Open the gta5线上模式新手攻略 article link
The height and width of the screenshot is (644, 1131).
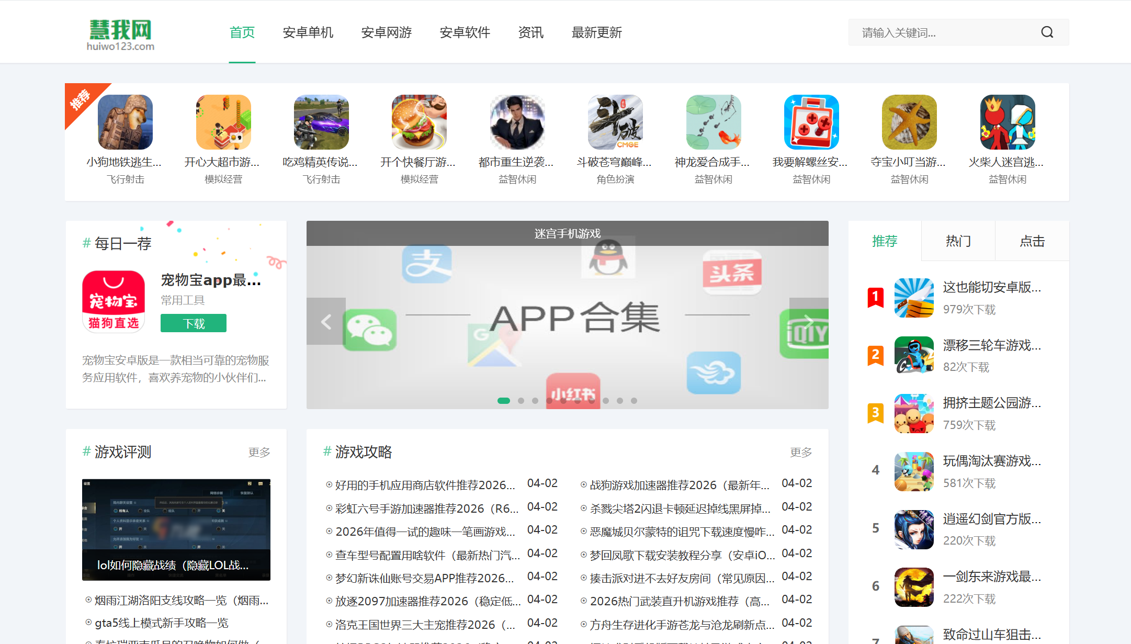pos(160,623)
